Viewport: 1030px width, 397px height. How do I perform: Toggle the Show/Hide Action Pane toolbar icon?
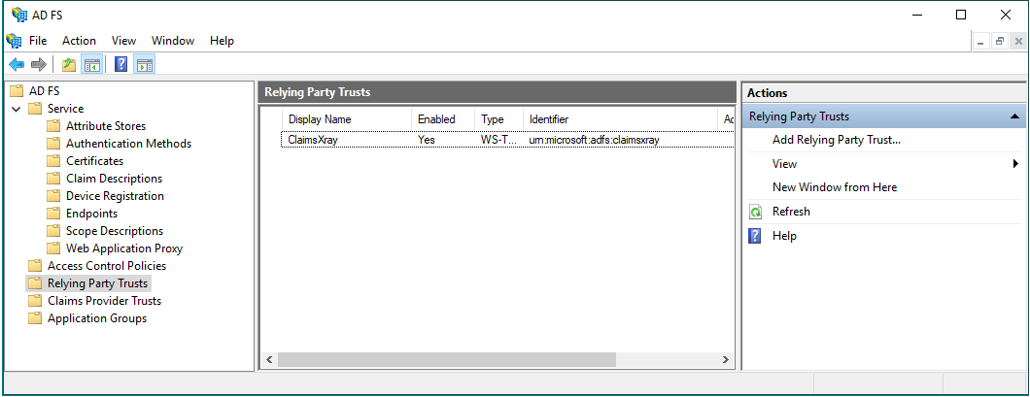(144, 65)
